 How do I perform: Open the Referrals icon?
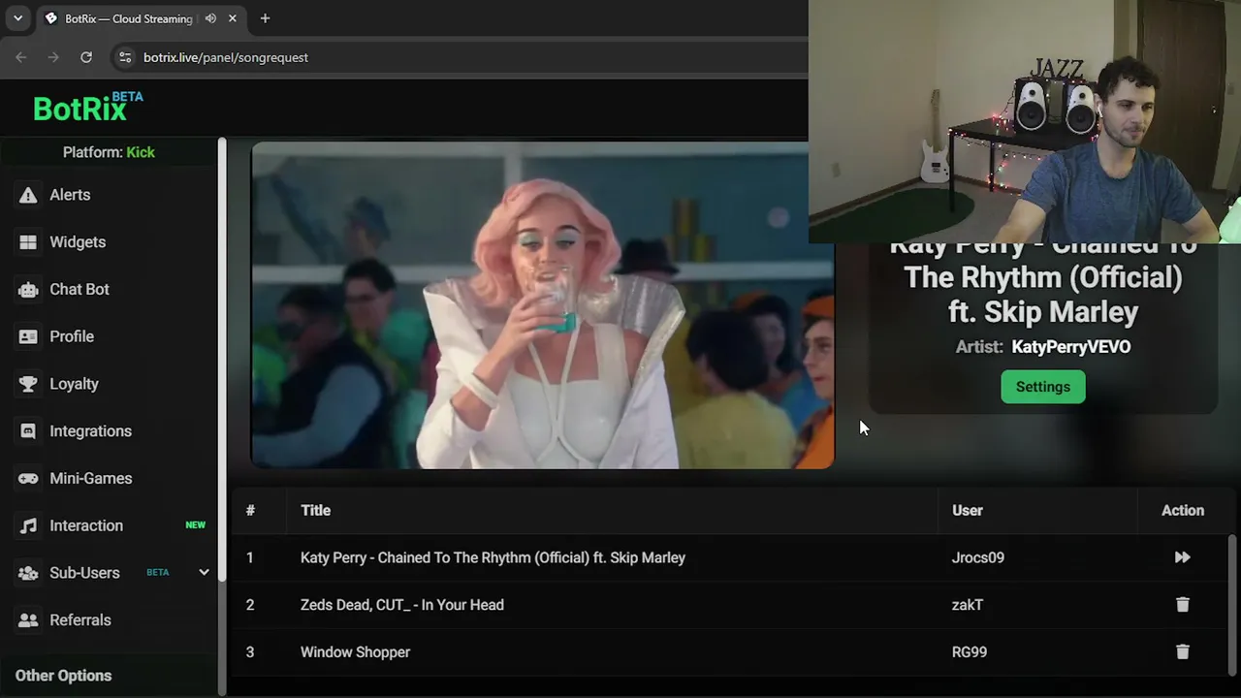tap(28, 620)
